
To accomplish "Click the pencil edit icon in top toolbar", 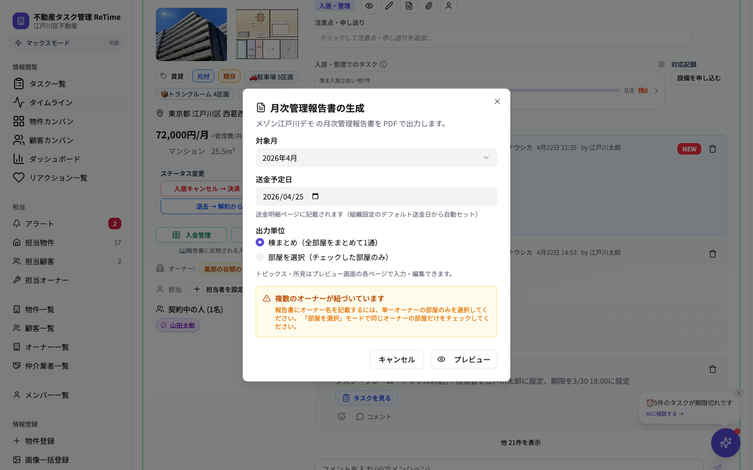I will [389, 6].
